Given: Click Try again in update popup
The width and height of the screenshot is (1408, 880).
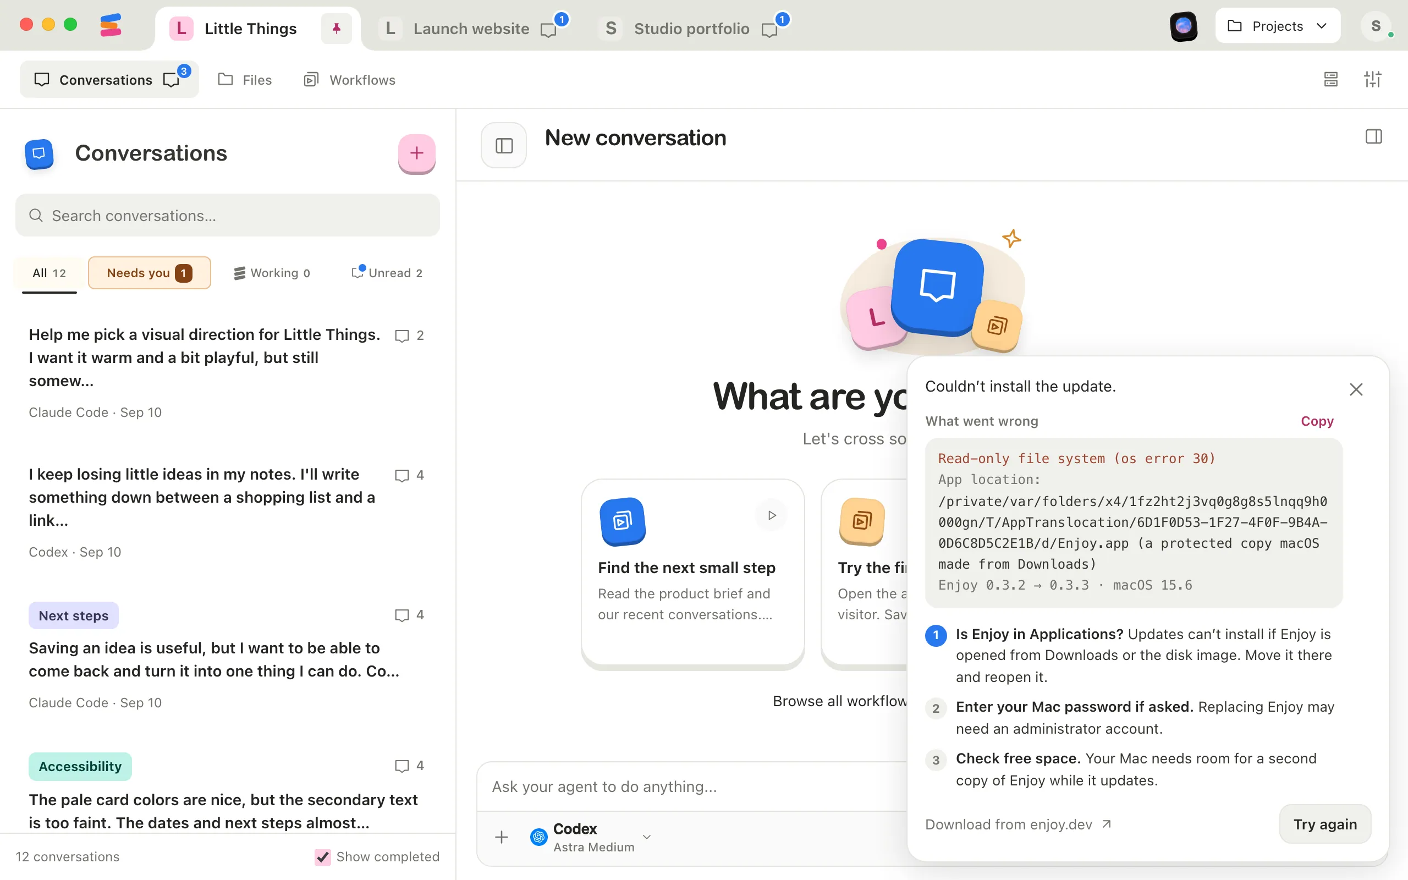Looking at the screenshot, I should [x=1325, y=824].
